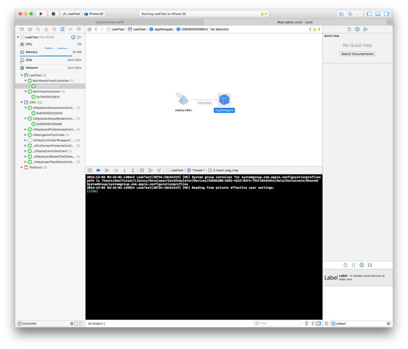Select the LeakTest scheme

pyautogui.click(x=71, y=14)
